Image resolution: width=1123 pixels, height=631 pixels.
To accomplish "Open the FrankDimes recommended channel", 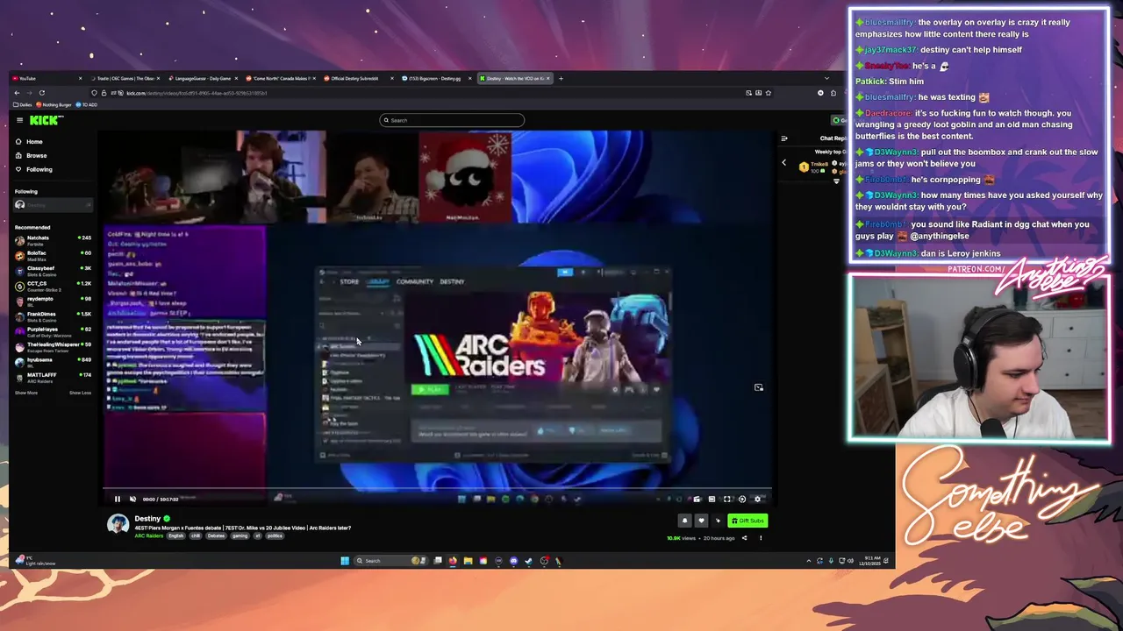I will coord(53,315).
